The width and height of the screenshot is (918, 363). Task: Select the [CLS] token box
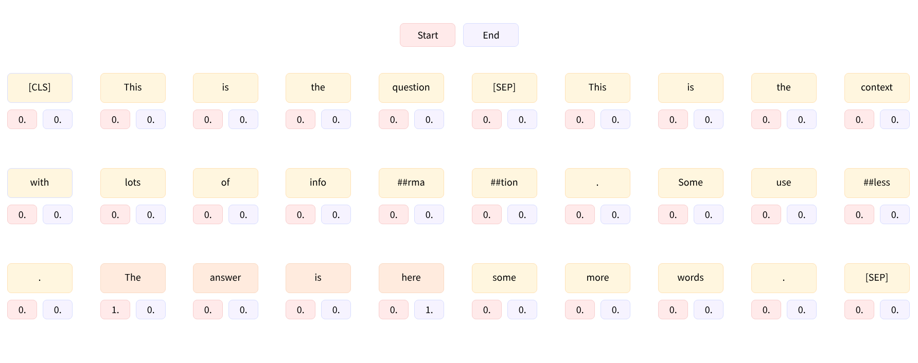click(40, 88)
